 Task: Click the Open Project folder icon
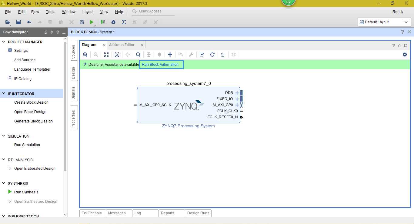pyautogui.click(x=8, y=22)
